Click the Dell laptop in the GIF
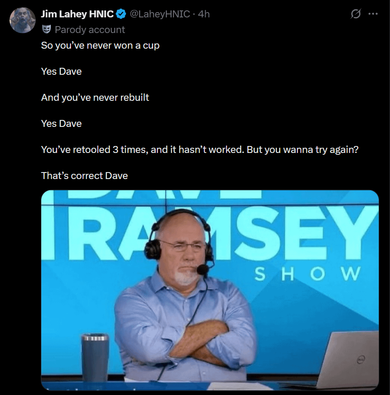390x395 pixels. click(350, 360)
